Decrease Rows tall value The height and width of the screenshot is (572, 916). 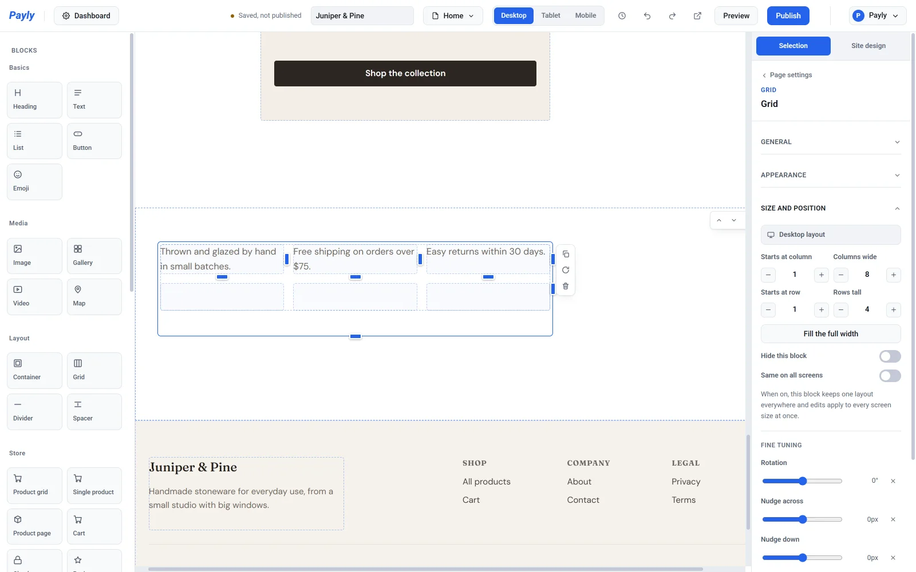click(840, 310)
